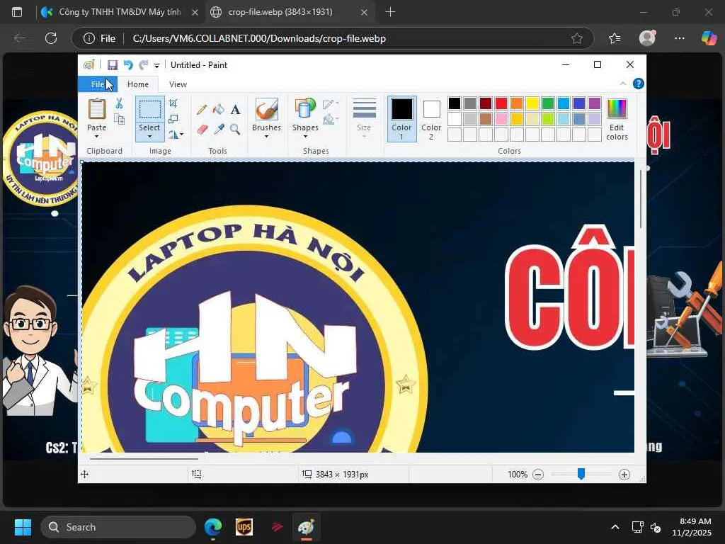The height and width of the screenshot is (544, 725).
Task: Add page to favorites star icon
Action: [576, 38]
